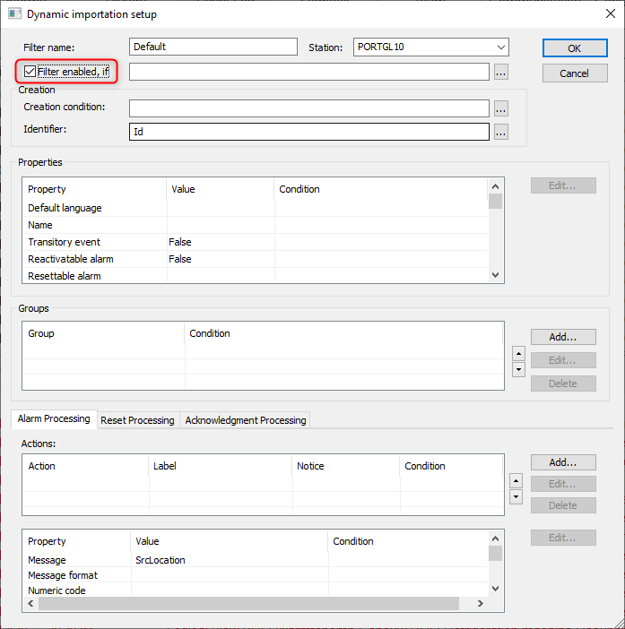Toggle the "Filter enabled, if" checkbox
The image size is (625, 629).
point(30,72)
